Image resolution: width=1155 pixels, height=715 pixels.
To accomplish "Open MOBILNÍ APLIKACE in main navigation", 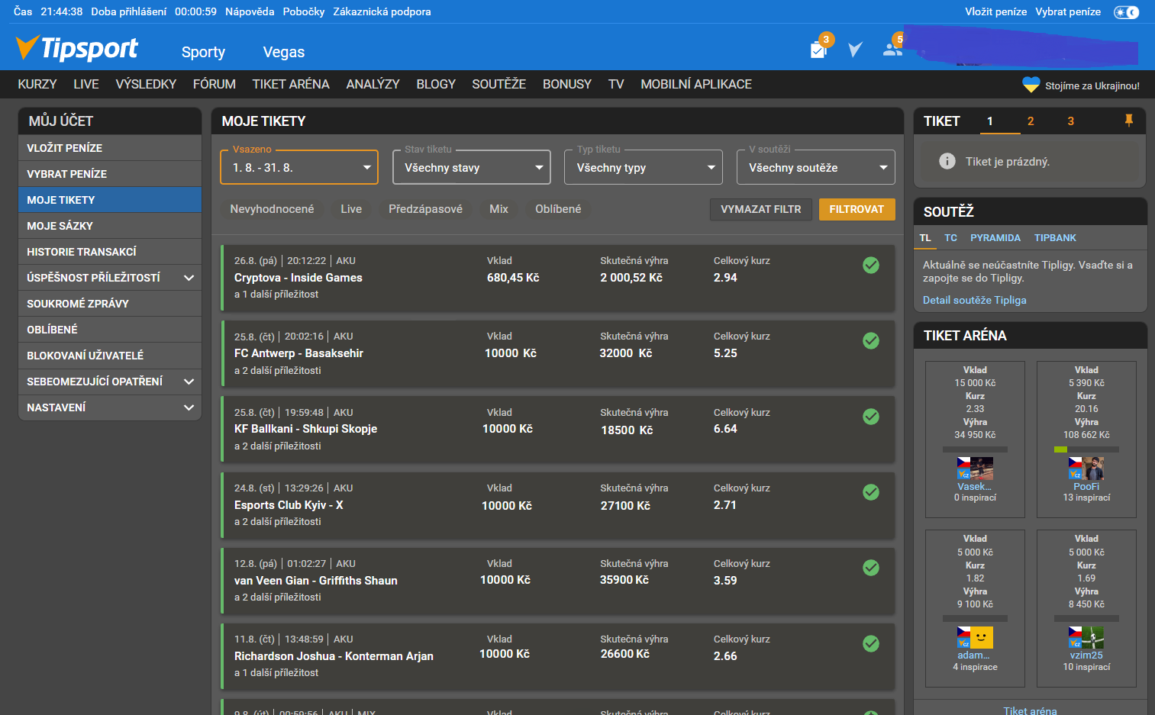I will pyautogui.click(x=696, y=84).
